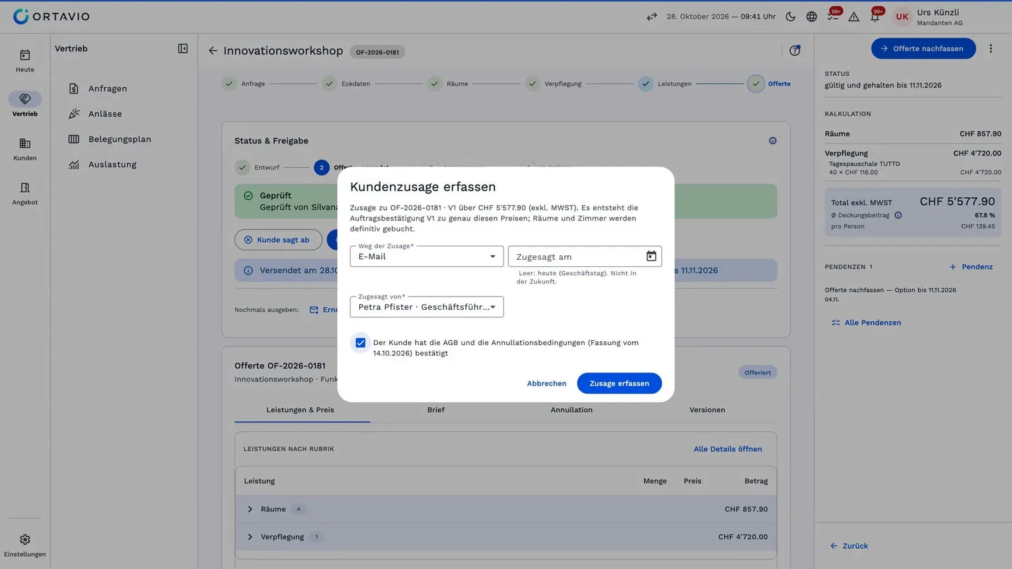Viewport: 1012px width, 569px height.
Task: Open Einstellungen gear icon
Action: point(25,539)
